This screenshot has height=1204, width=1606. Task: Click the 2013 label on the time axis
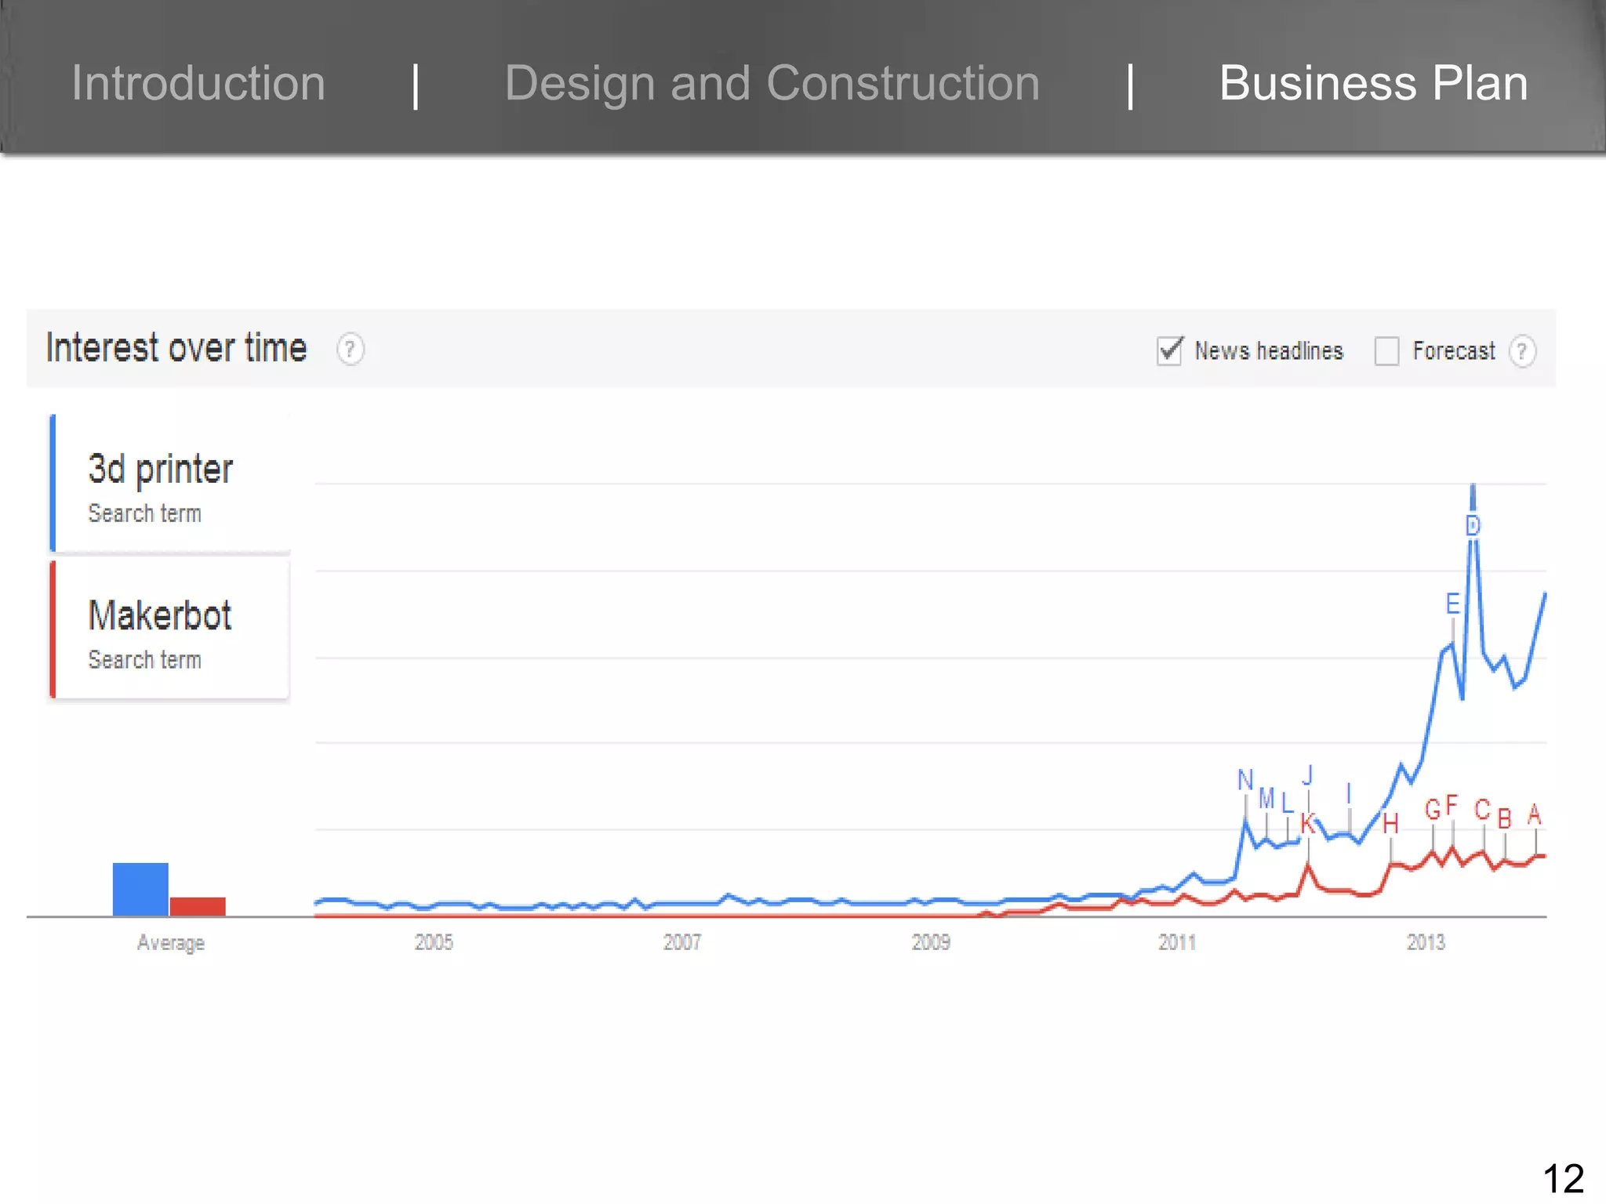[1425, 942]
